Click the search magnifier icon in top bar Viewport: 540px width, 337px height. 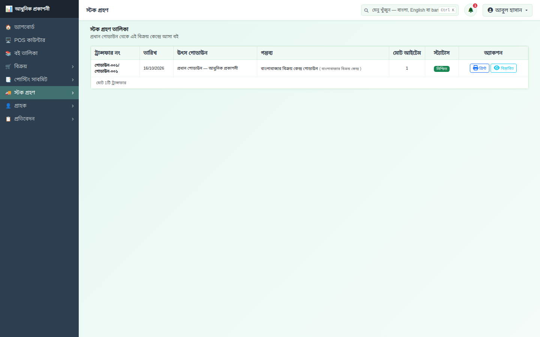pos(366,10)
